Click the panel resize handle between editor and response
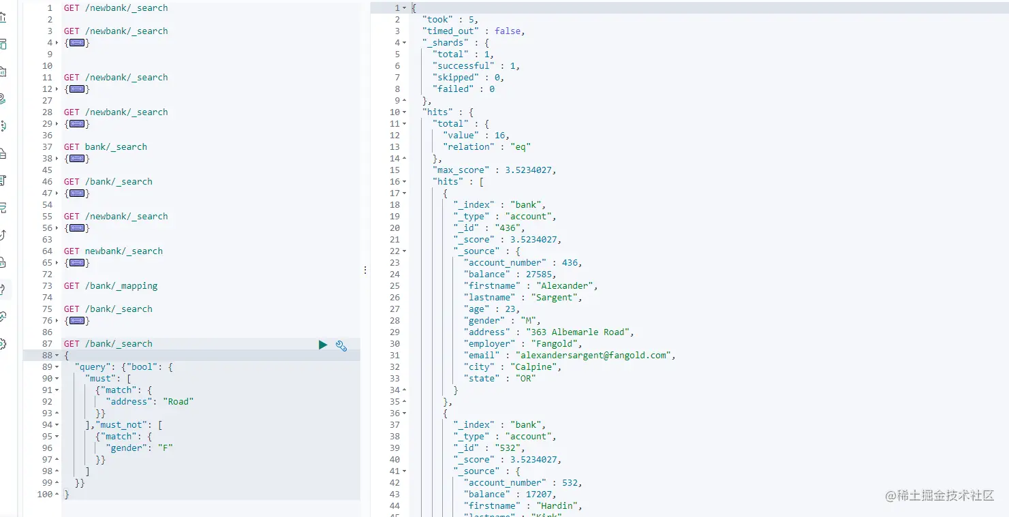Viewport: 1009px width, 517px height. click(365, 270)
